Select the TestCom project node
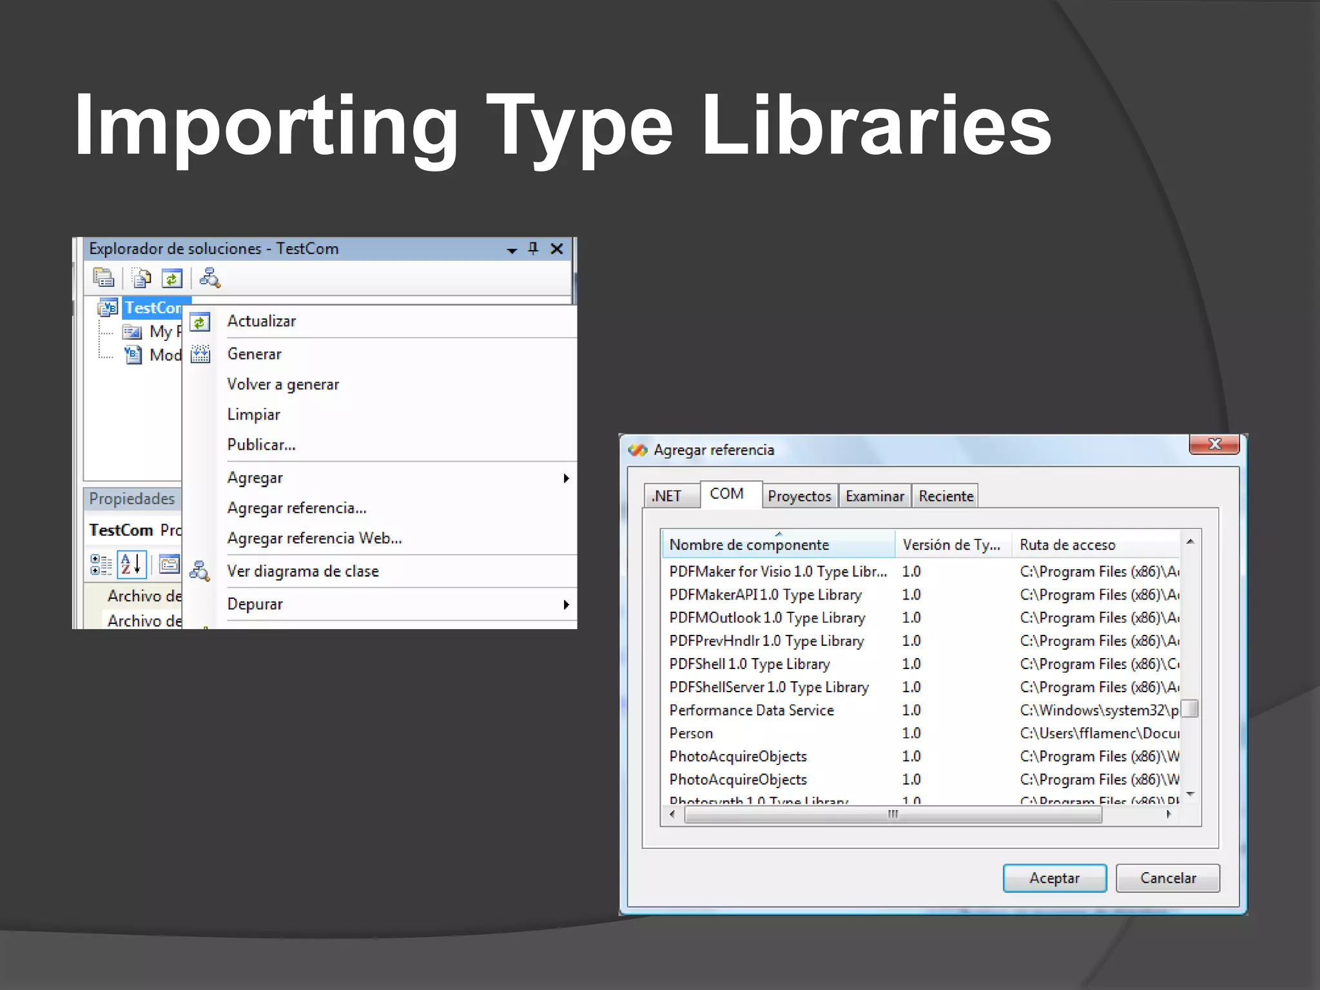Viewport: 1320px width, 990px height. tap(153, 307)
